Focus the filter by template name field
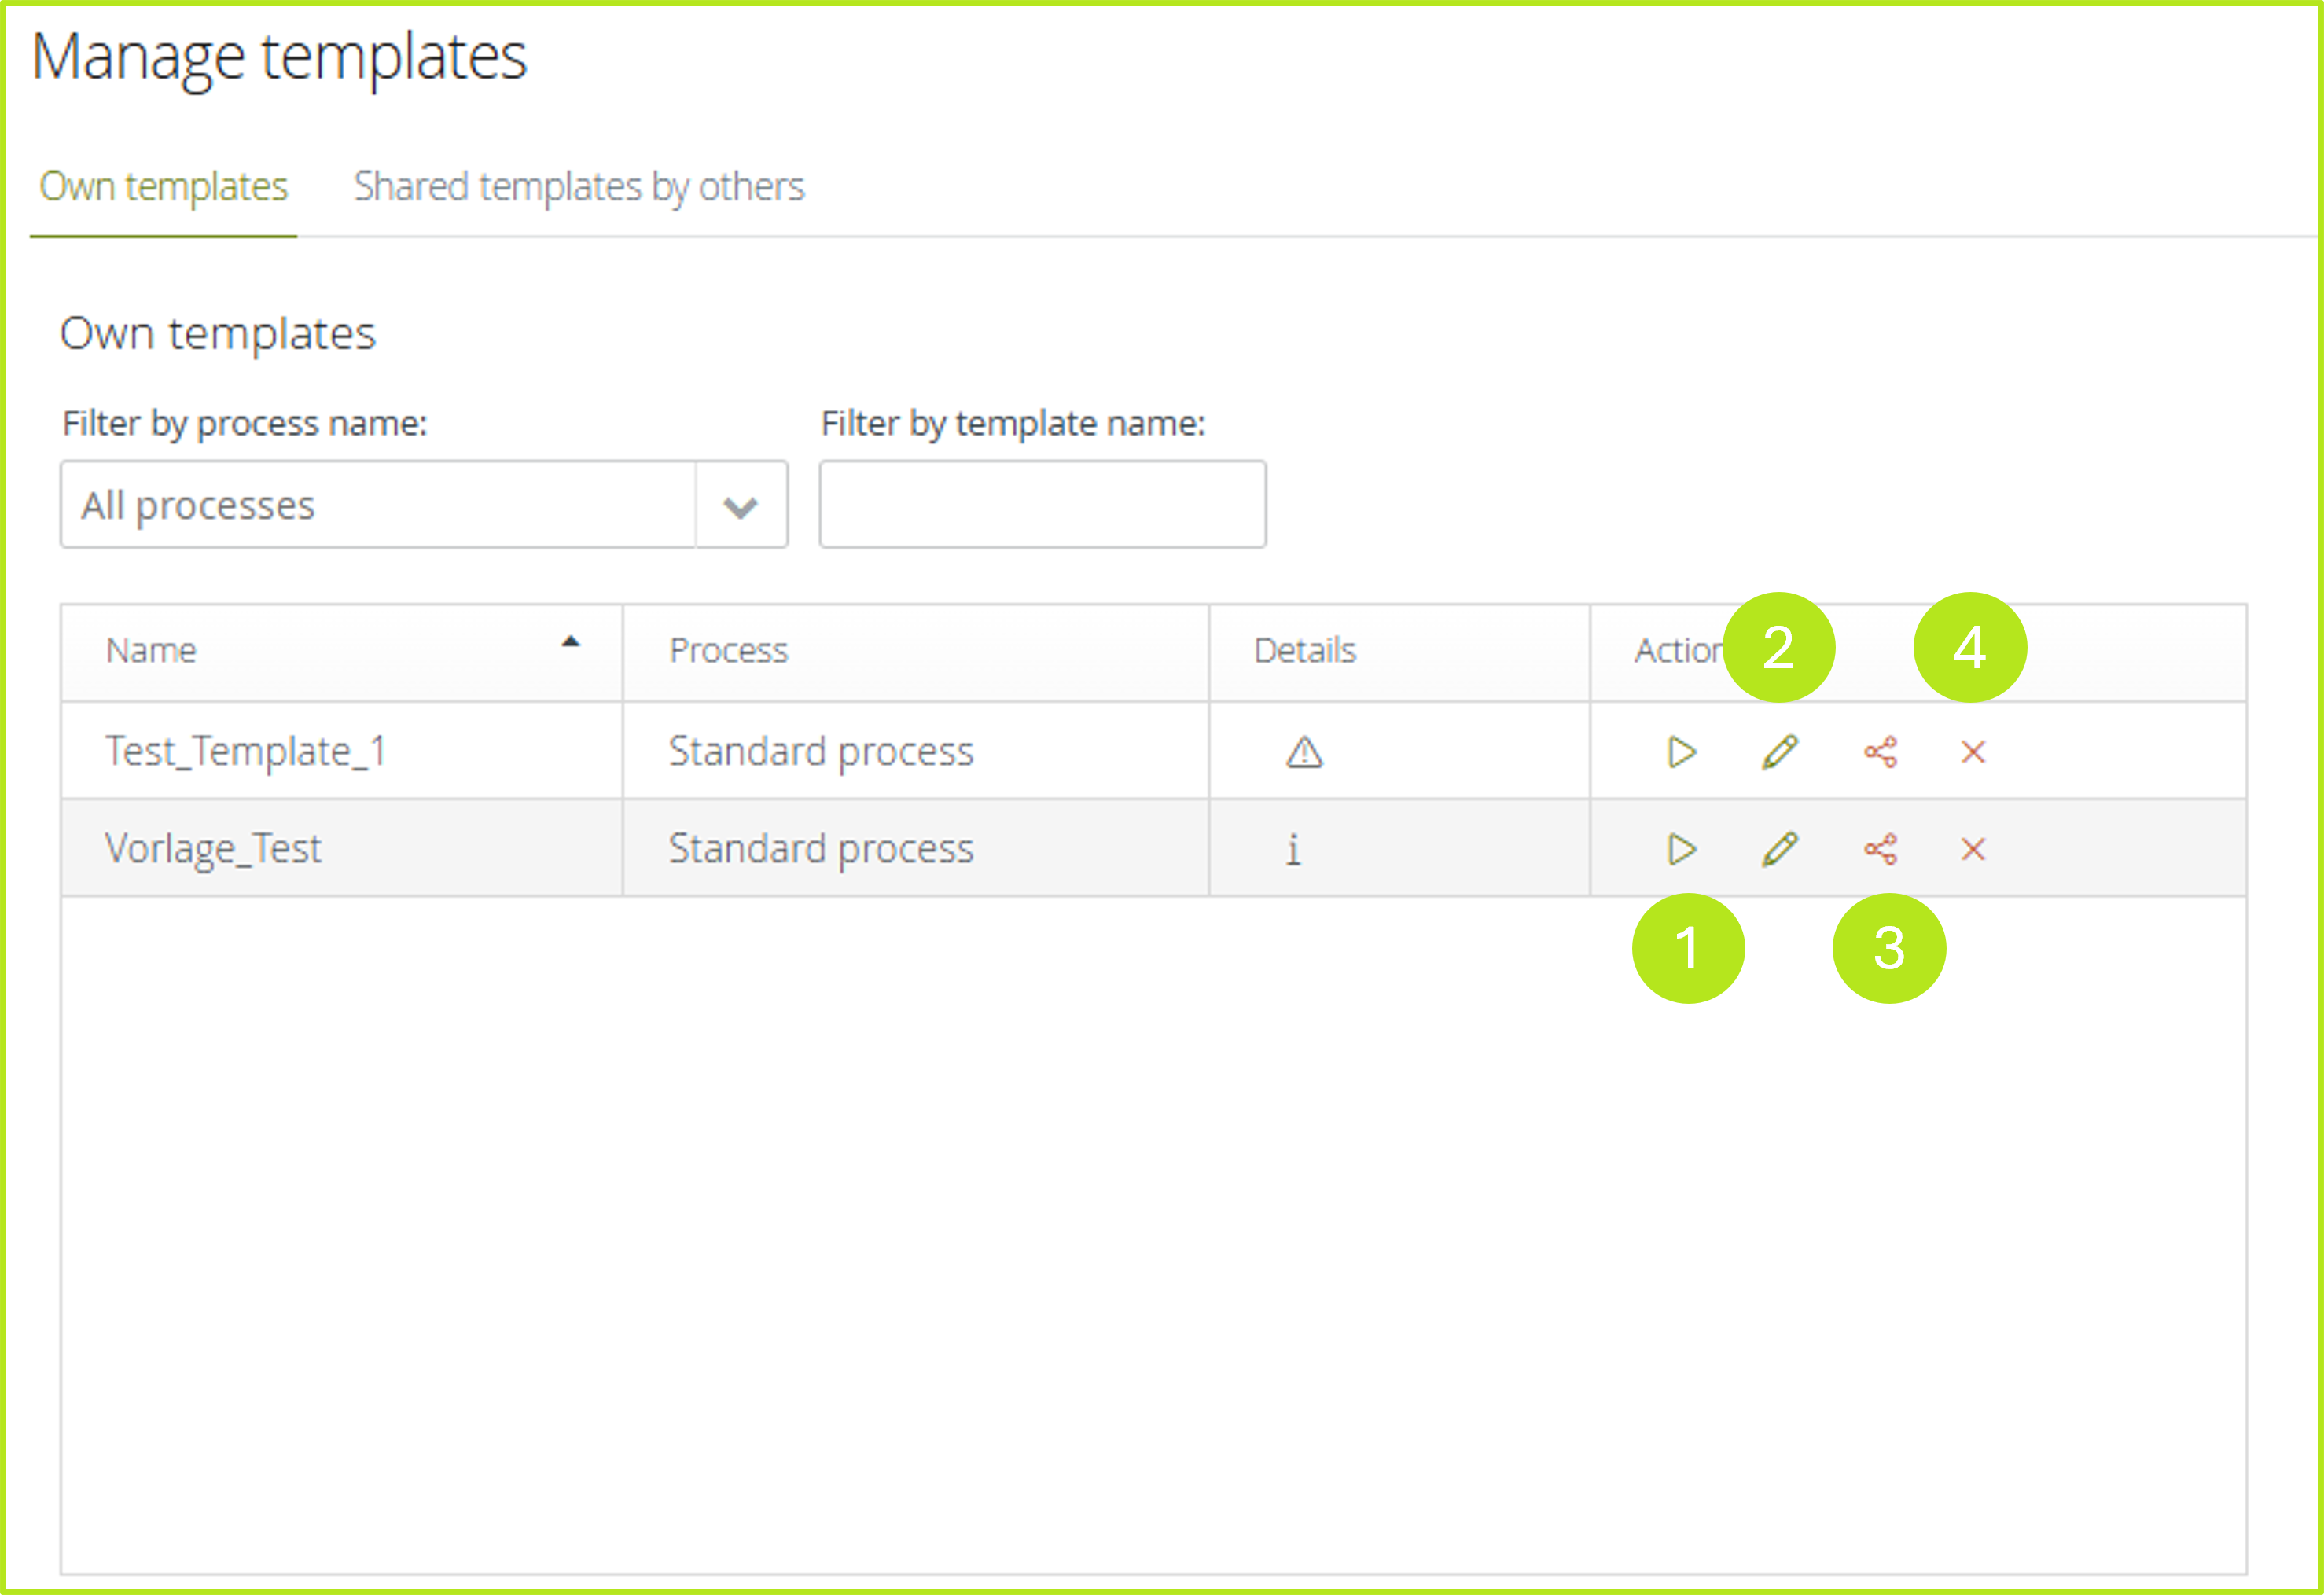 click(1042, 505)
